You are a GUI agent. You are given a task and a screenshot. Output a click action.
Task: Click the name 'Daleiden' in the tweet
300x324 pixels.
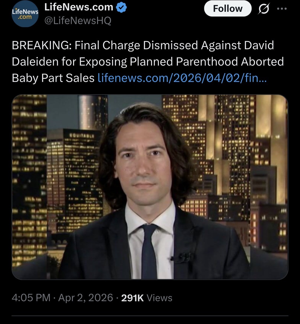35,62
